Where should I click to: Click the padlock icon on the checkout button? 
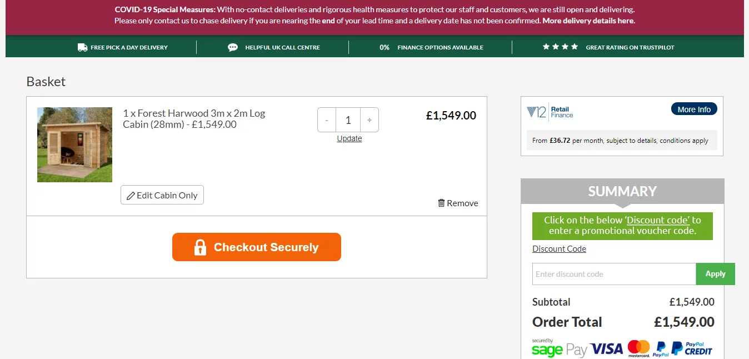click(x=200, y=247)
